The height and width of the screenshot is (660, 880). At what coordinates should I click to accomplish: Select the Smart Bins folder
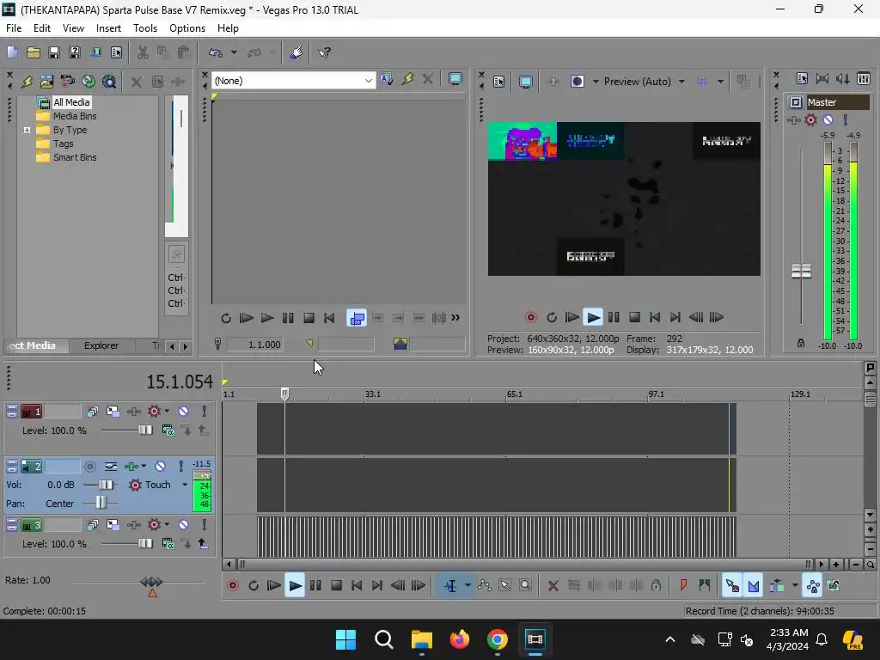[74, 158]
